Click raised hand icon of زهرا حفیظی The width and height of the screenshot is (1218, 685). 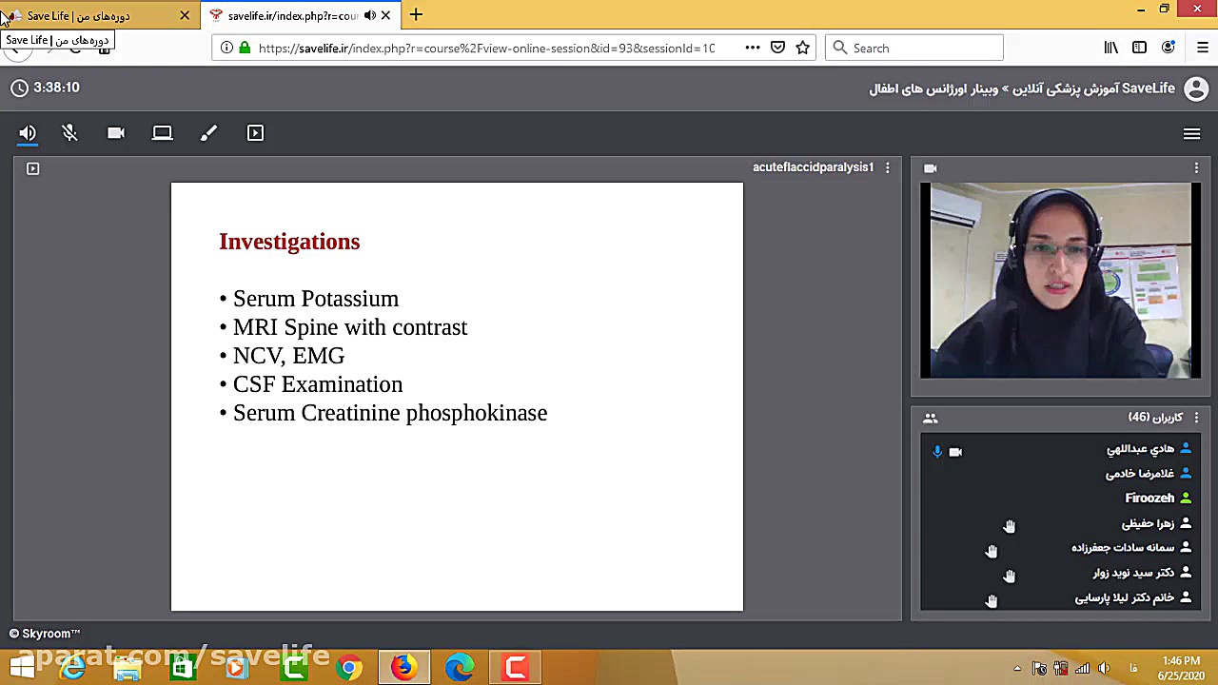tap(1010, 526)
